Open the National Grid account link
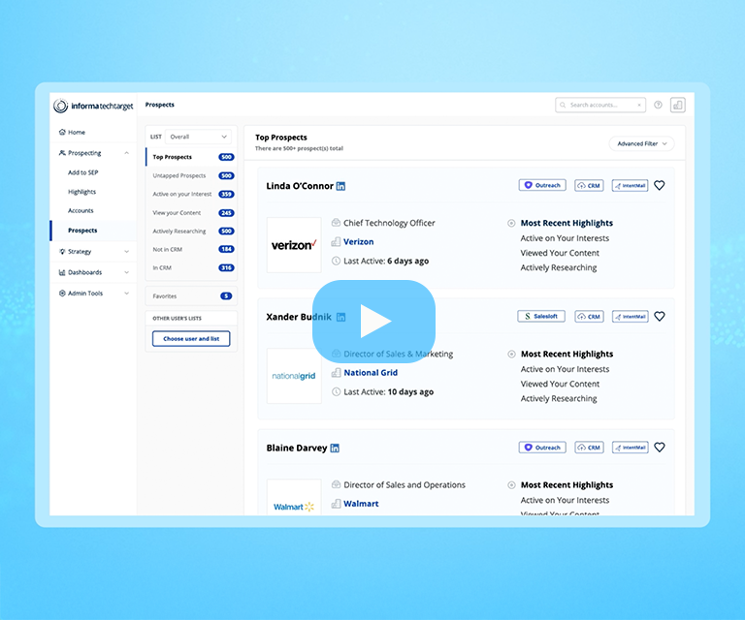 pyautogui.click(x=371, y=373)
